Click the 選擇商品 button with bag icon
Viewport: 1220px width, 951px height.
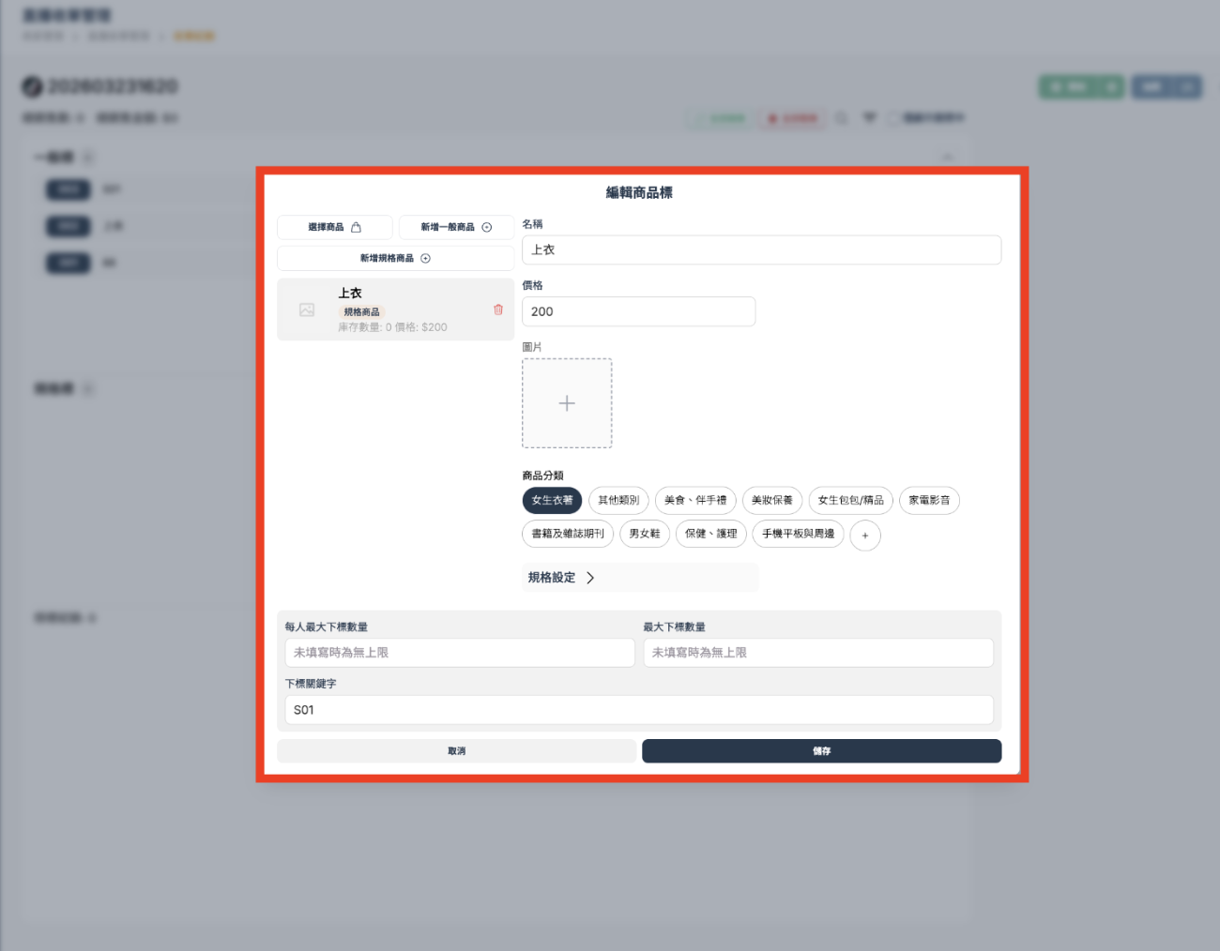click(335, 227)
